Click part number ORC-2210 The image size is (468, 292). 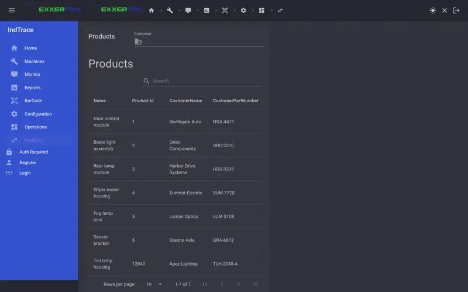(x=223, y=145)
